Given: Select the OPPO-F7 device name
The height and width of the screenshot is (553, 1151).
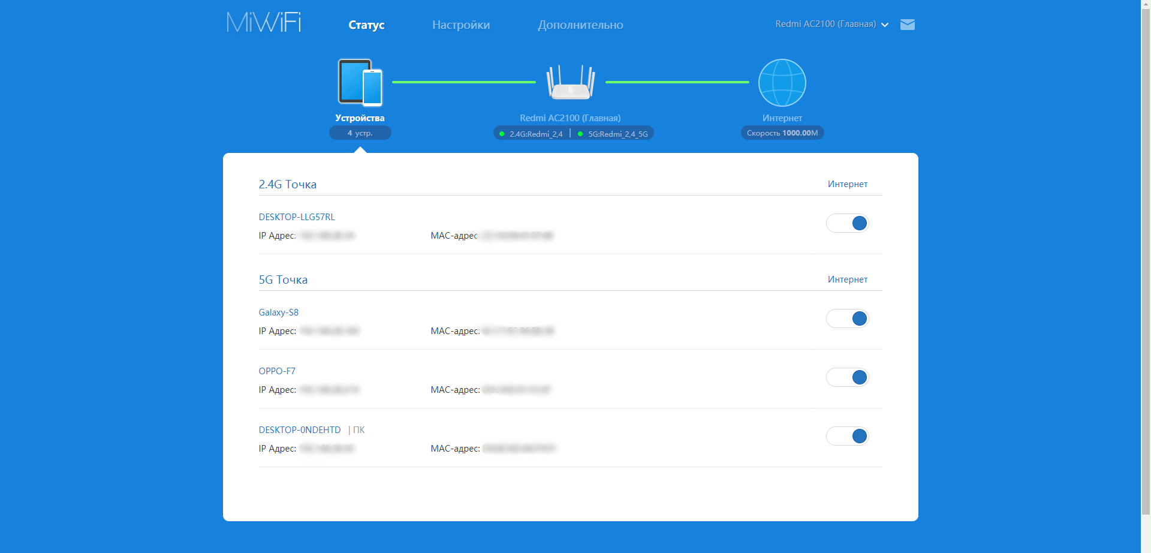Looking at the screenshot, I should coord(277,371).
